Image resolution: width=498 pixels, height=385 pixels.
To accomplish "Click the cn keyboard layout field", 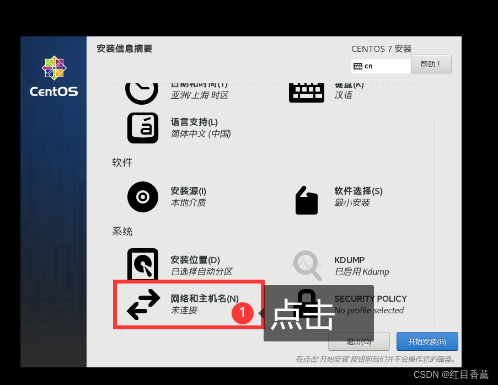I will 381,66.
